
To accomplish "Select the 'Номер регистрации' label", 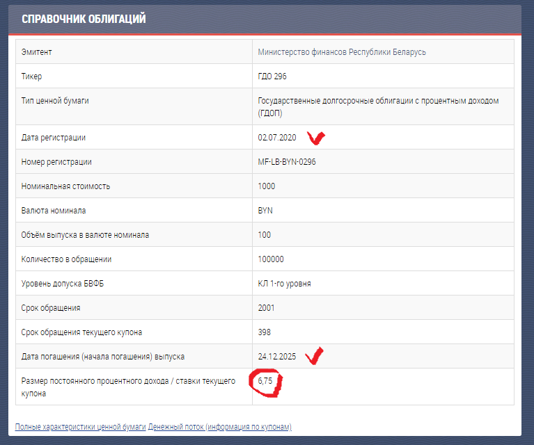I will (x=56, y=162).
